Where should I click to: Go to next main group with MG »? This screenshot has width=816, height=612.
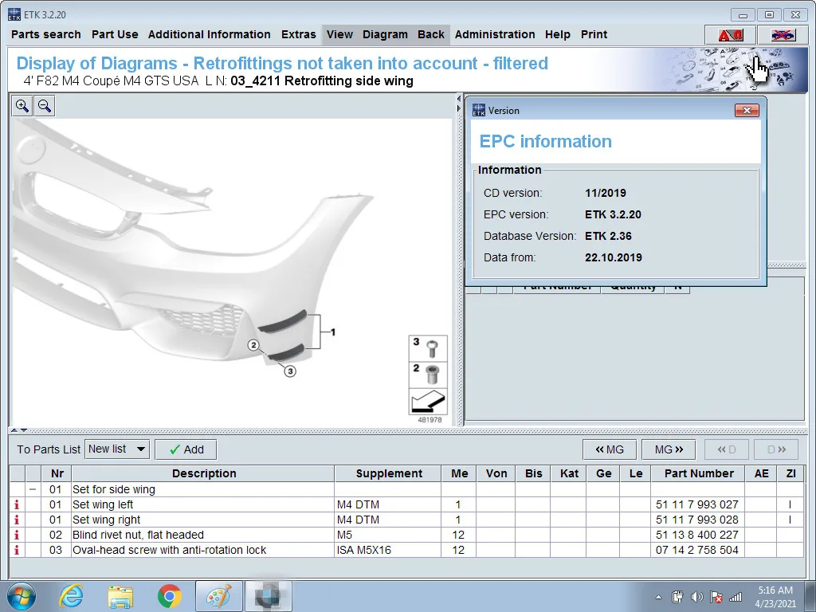tap(669, 449)
